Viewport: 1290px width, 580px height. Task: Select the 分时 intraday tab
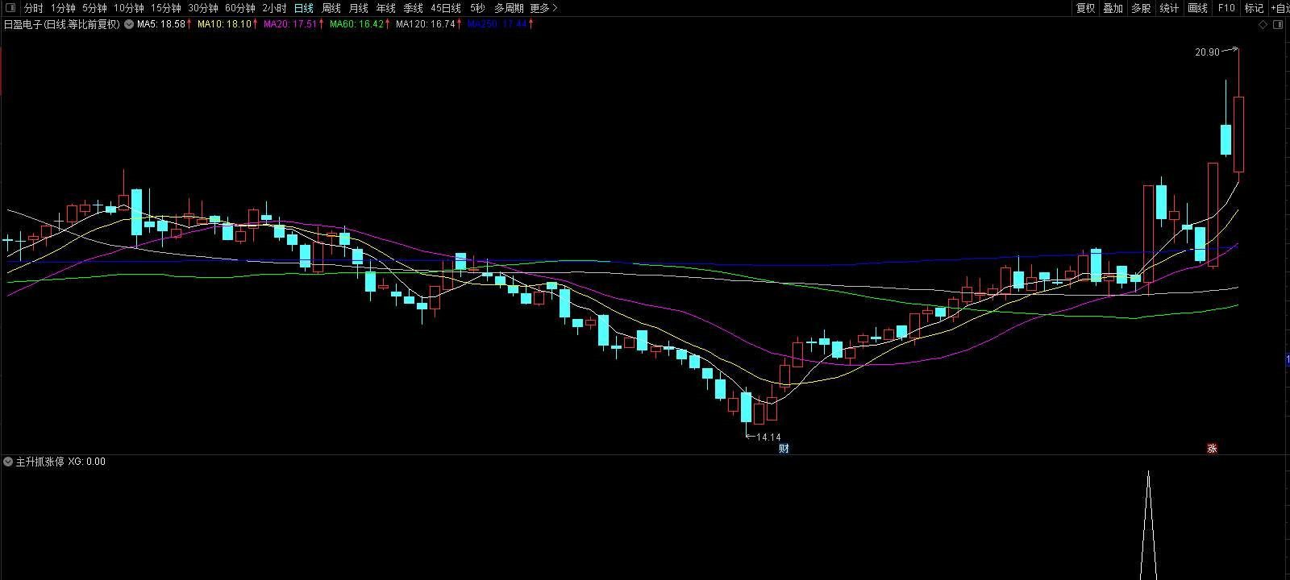(x=33, y=8)
